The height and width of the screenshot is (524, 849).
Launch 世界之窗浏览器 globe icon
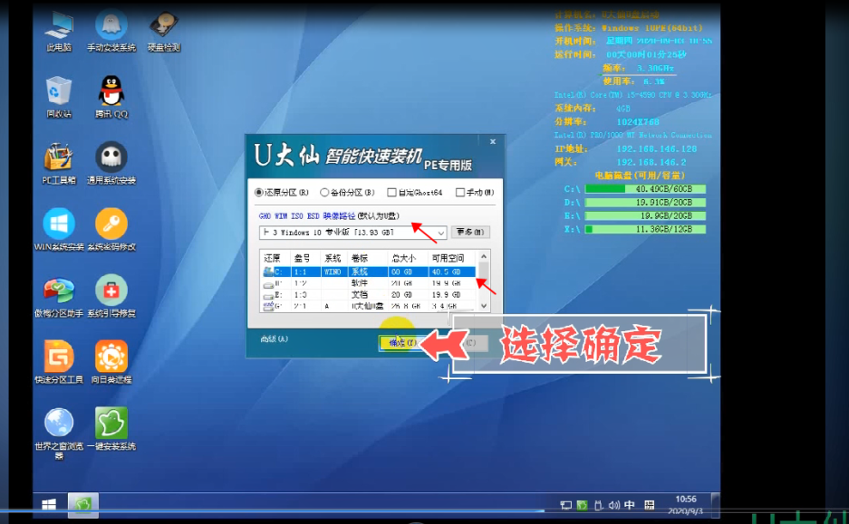[x=59, y=433]
